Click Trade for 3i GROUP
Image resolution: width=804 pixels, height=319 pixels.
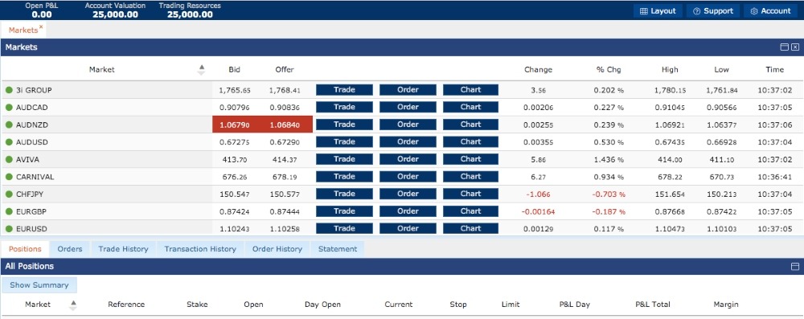click(344, 90)
